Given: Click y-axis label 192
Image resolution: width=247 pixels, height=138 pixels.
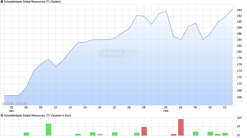Looking at the screenshot, I should tap(239, 16).
